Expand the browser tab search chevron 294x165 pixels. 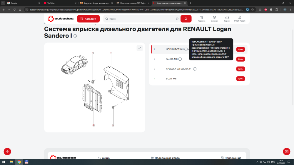tap(3, 3)
